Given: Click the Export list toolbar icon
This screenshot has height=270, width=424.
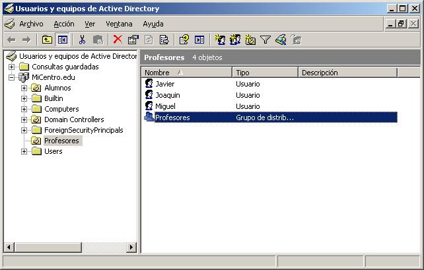Looking at the screenshot, I should coord(164,40).
